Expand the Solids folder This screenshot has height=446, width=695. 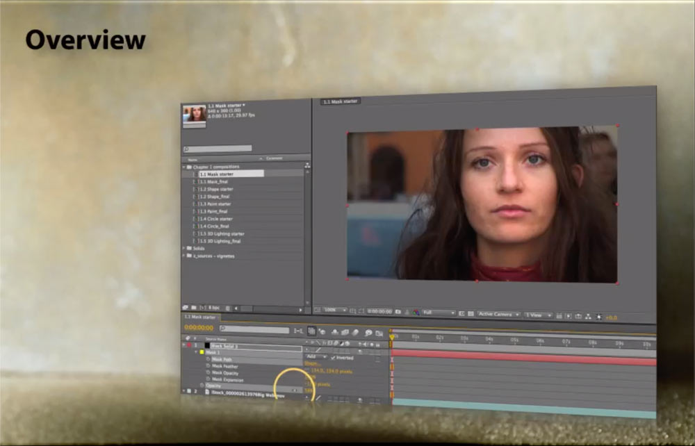click(184, 249)
